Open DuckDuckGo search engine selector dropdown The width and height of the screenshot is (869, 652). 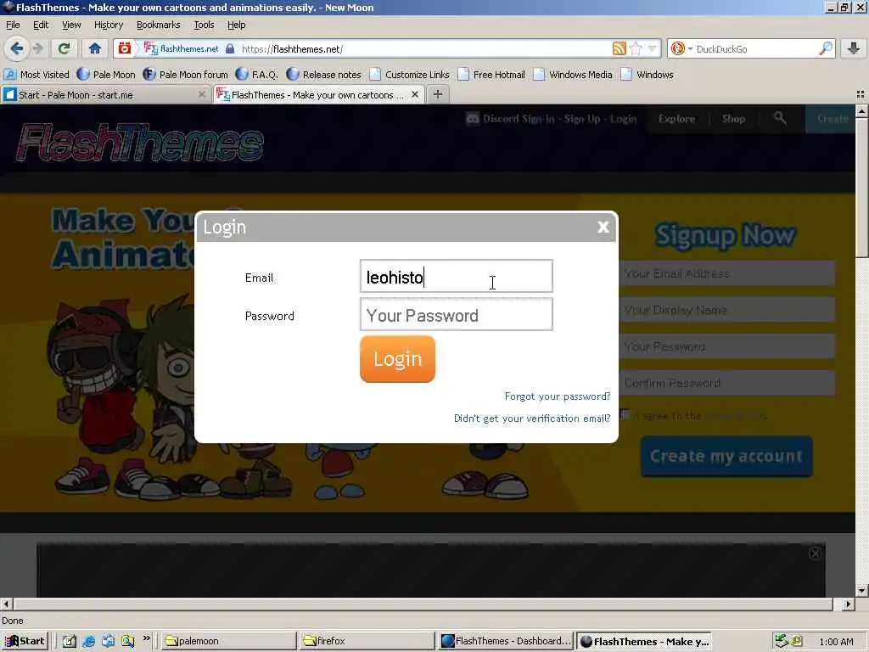click(681, 48)
